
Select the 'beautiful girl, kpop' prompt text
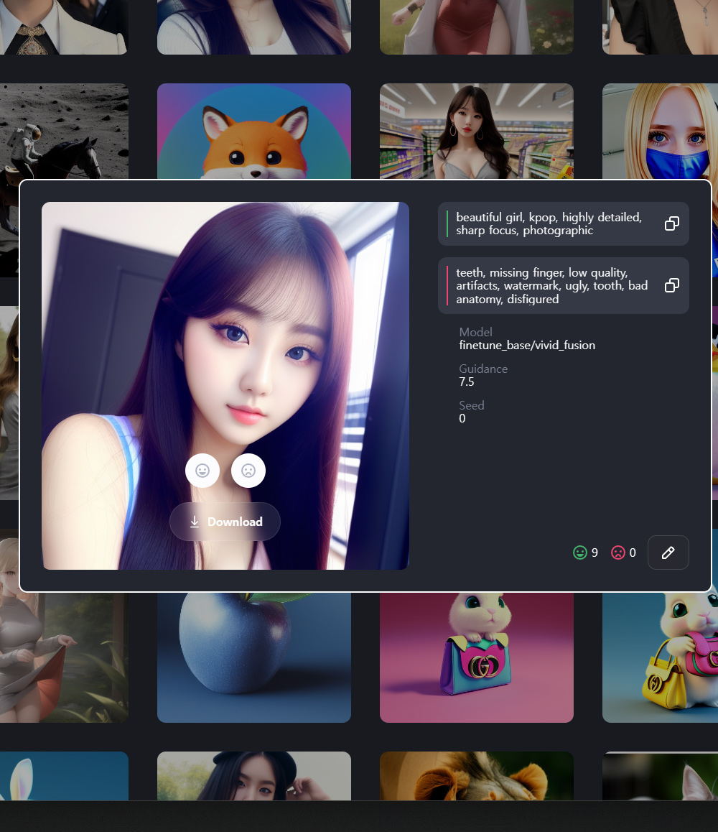point(549,224)
